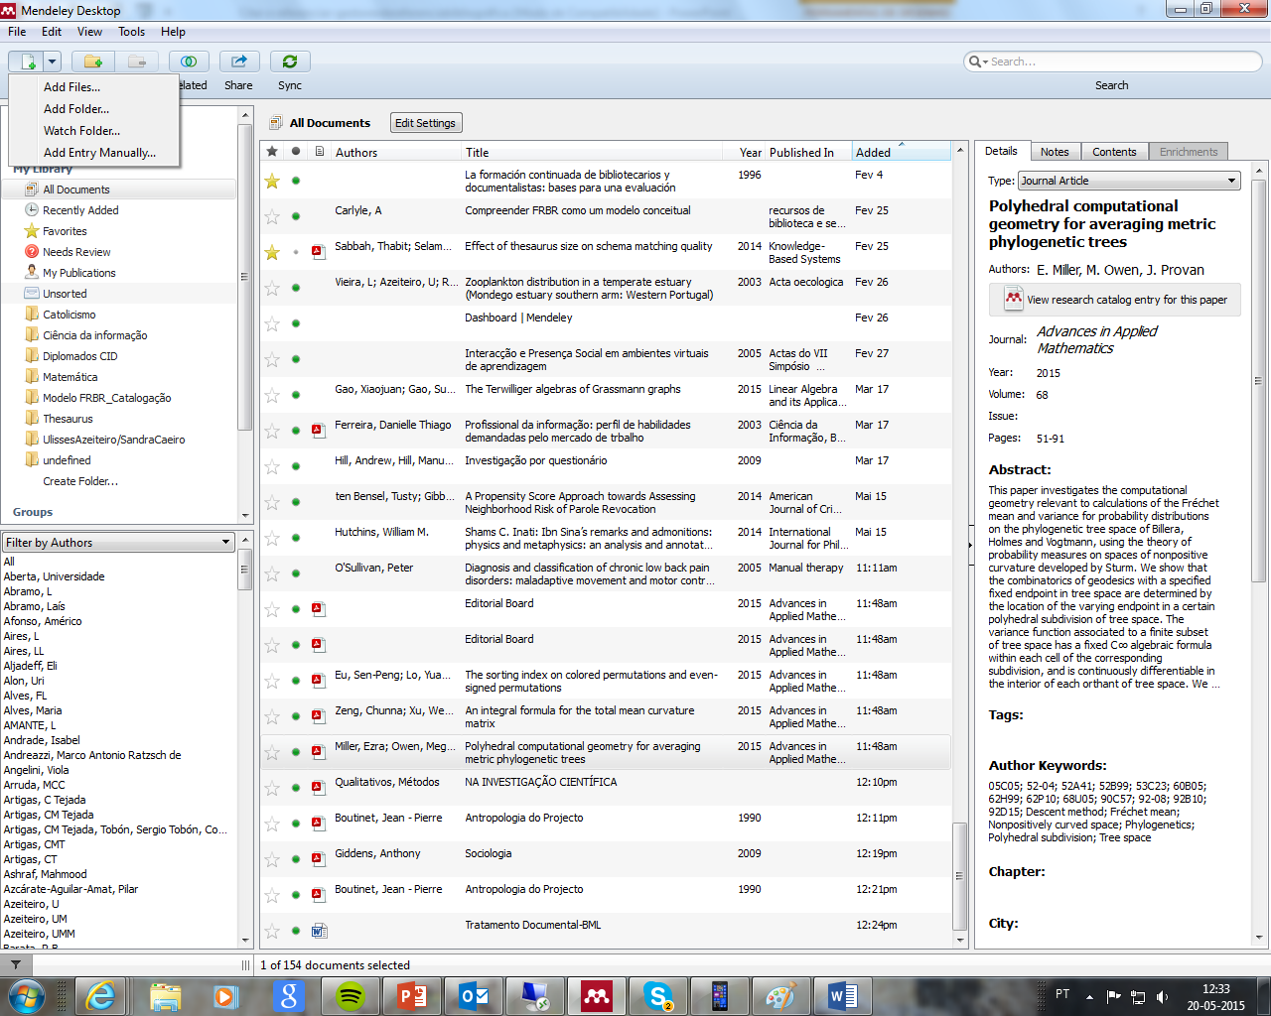Select Recently Added in My Library

(79, 210)
